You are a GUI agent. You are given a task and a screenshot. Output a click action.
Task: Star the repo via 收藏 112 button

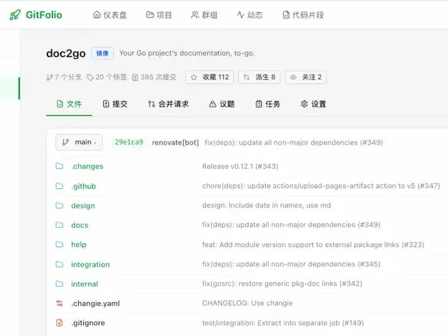210,77
